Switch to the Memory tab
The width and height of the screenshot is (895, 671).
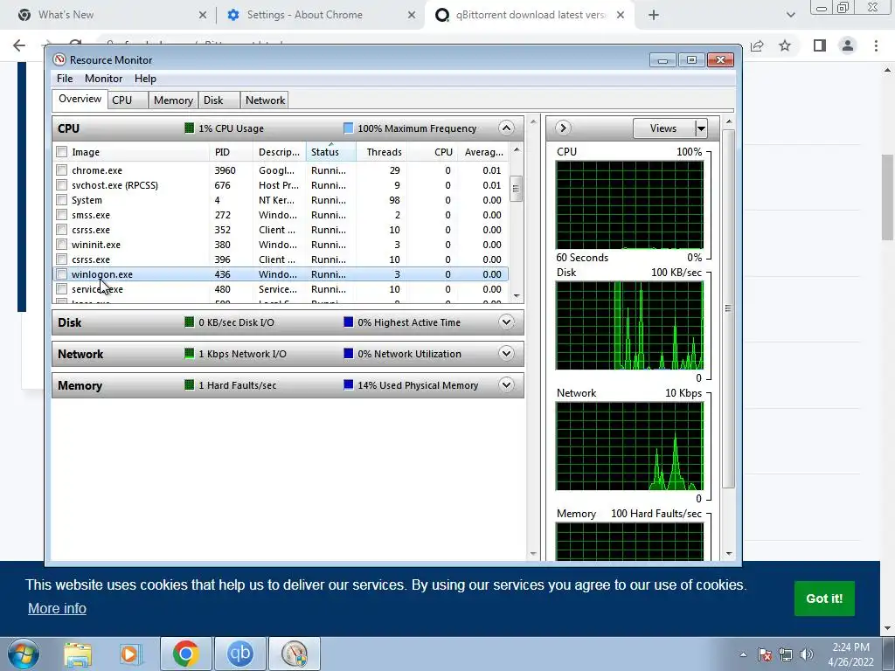click(173, 100)
